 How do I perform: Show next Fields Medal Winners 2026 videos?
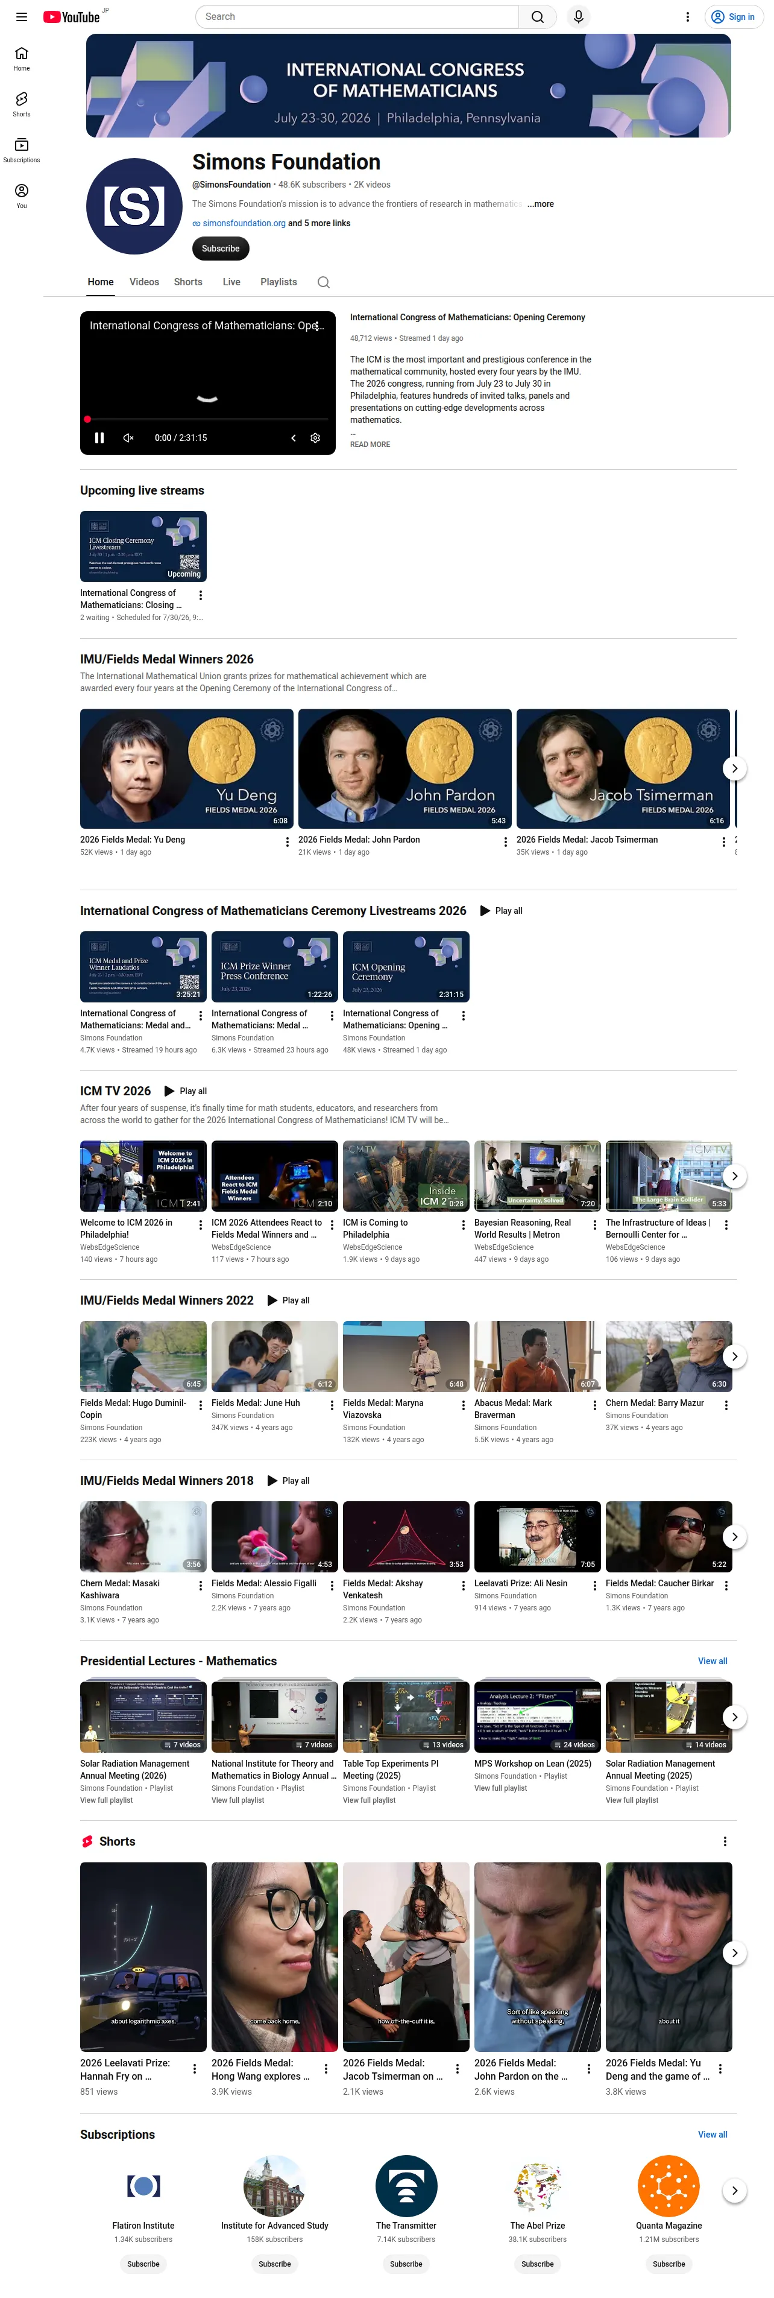coord(734,768)
